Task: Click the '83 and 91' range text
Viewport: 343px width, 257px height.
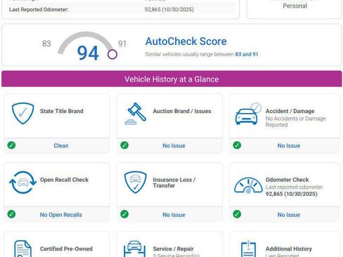Action: tap(247, 54)
